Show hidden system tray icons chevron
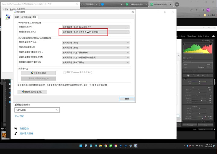This screenshot has width=217, height=154. click(x=185, y=146)
